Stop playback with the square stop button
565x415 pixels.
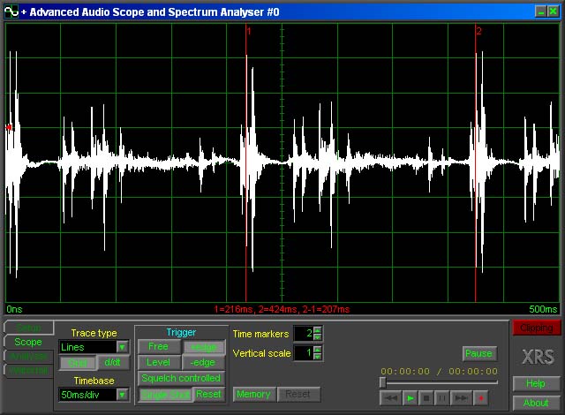(426, 398)
